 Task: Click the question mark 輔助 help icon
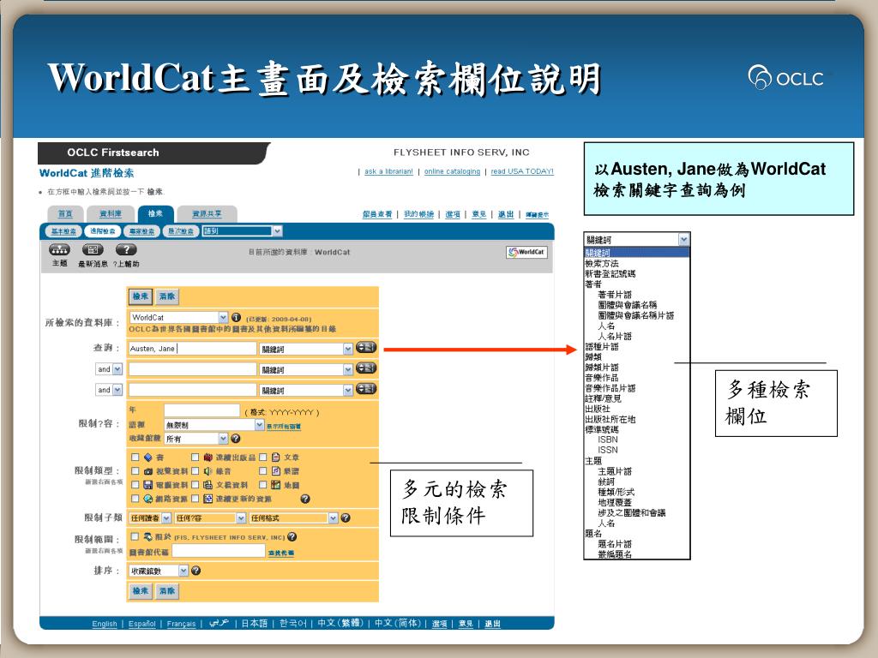pos(126,249)
